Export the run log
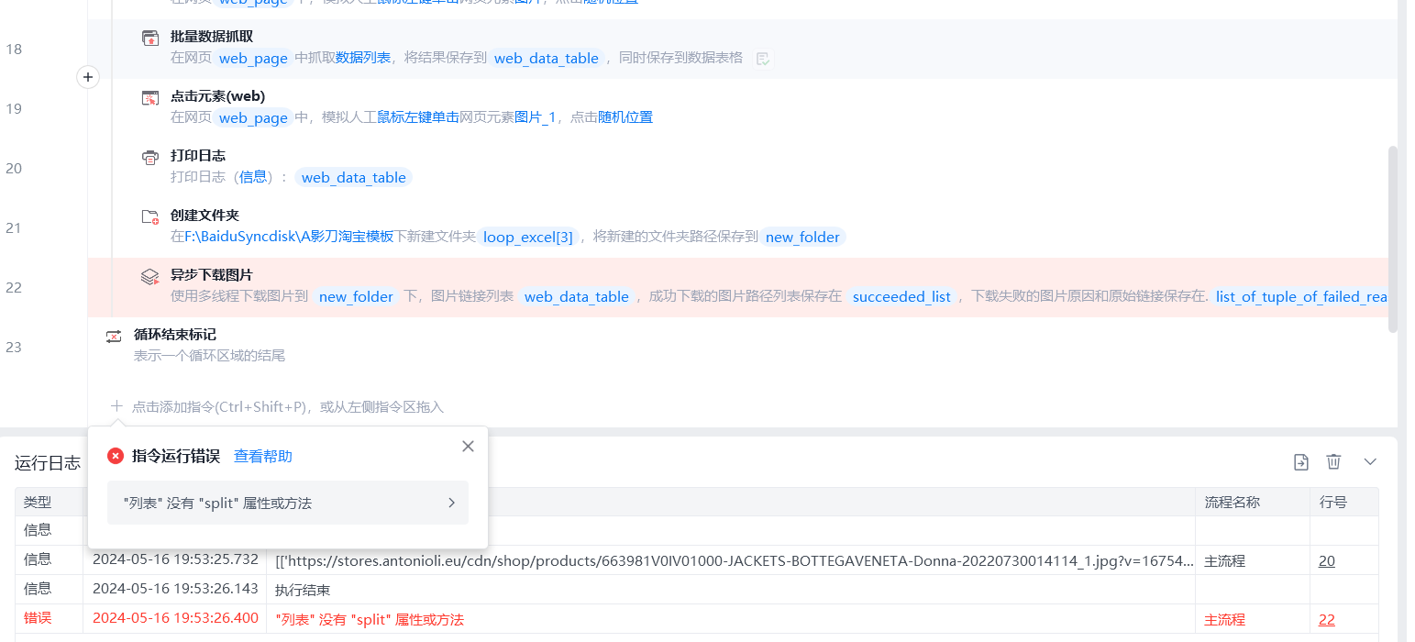The image size is (1415, 642). 1300,461
